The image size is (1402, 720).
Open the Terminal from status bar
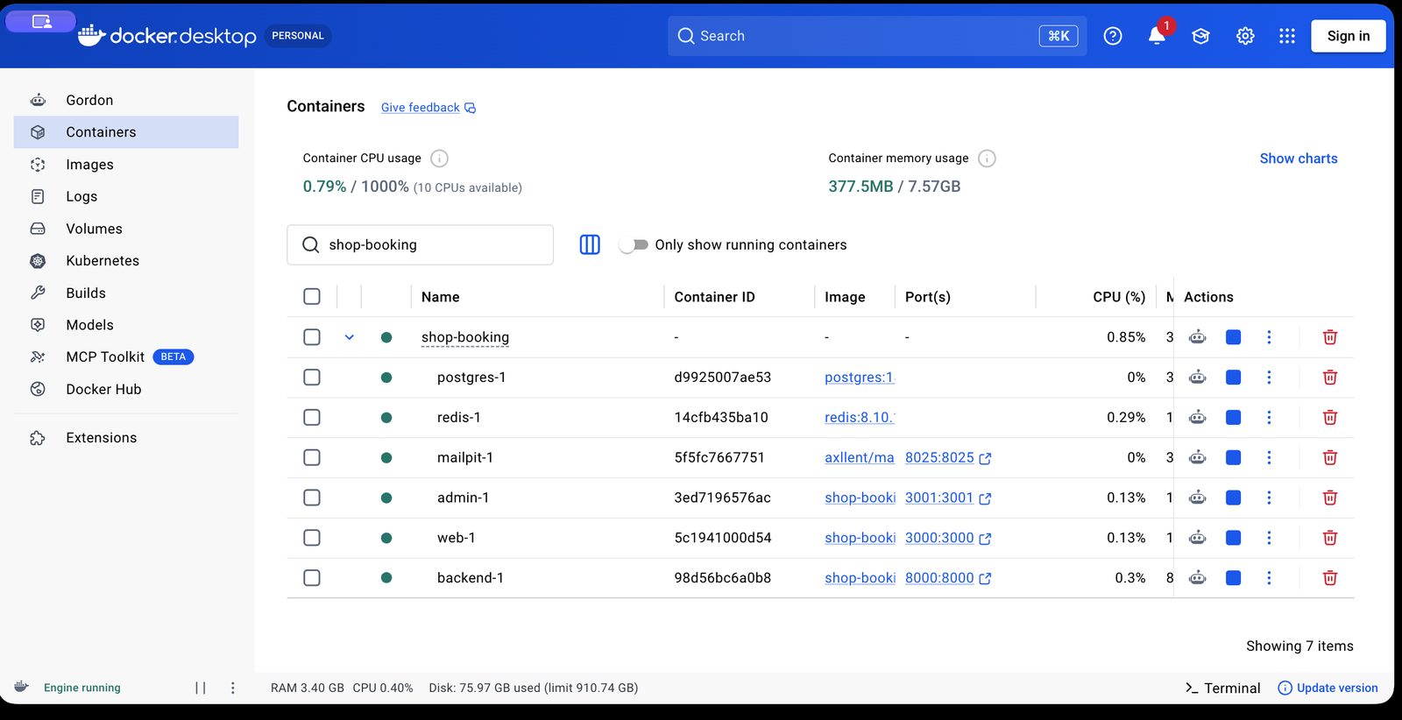1222,688
